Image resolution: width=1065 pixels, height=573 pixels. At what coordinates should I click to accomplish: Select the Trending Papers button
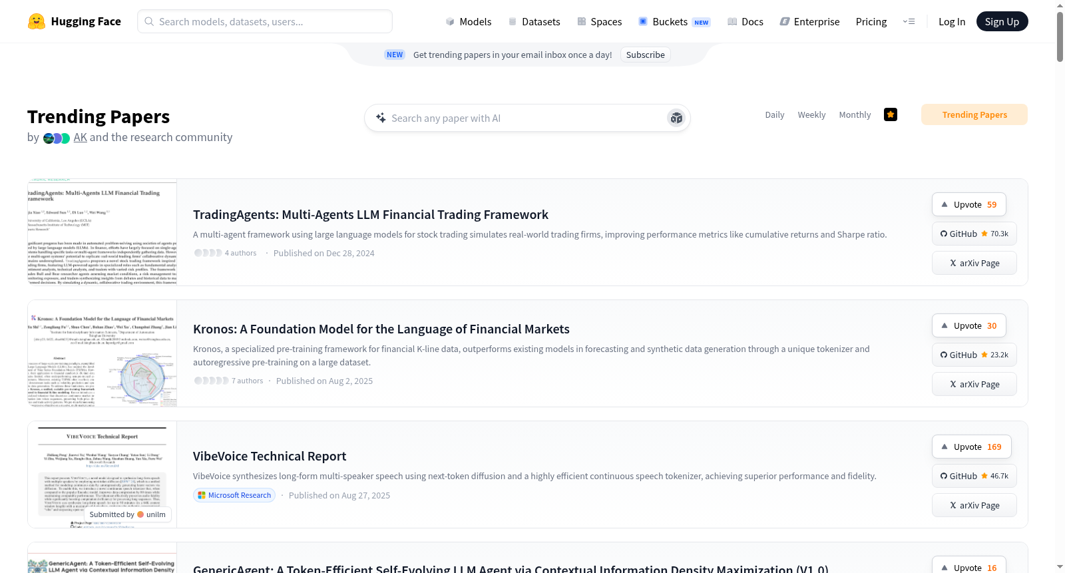pyautogui.click(x=974, y=114)
